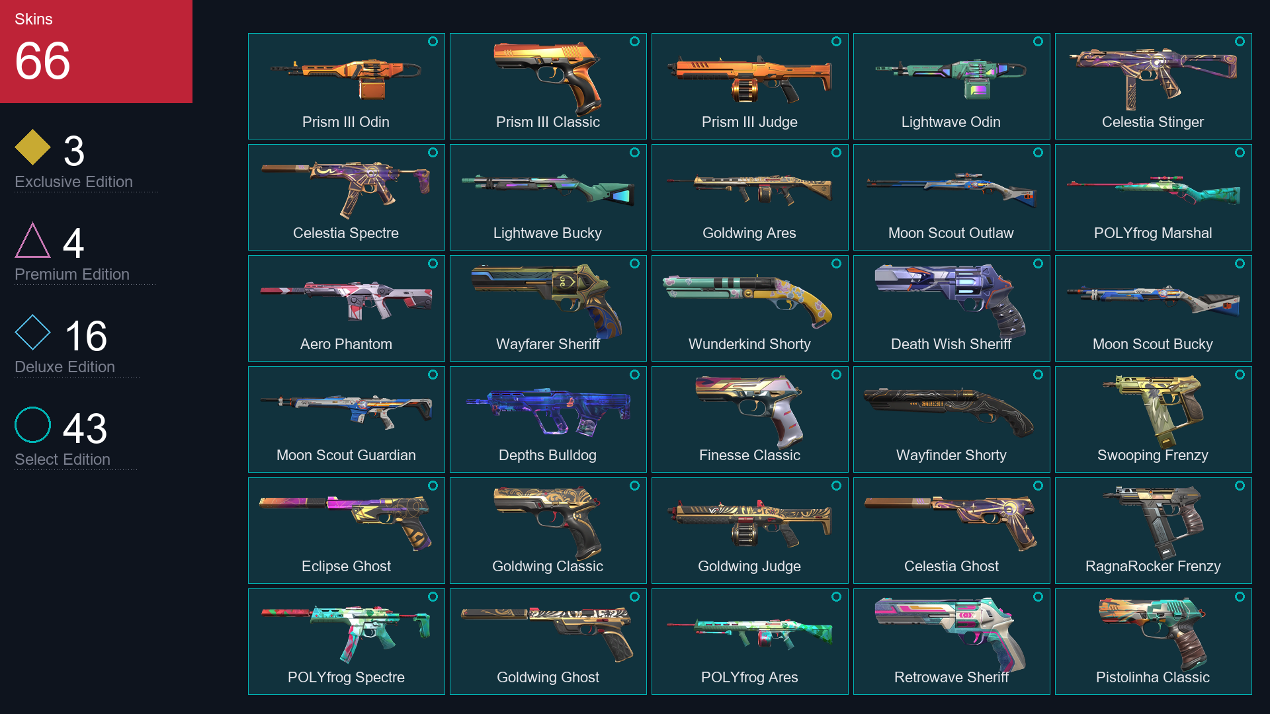The height and width of the screenshot is (714, 1270).
Task: Toggle the circle marker on Pistolinha Classic card
Action: click(1240, 597)
